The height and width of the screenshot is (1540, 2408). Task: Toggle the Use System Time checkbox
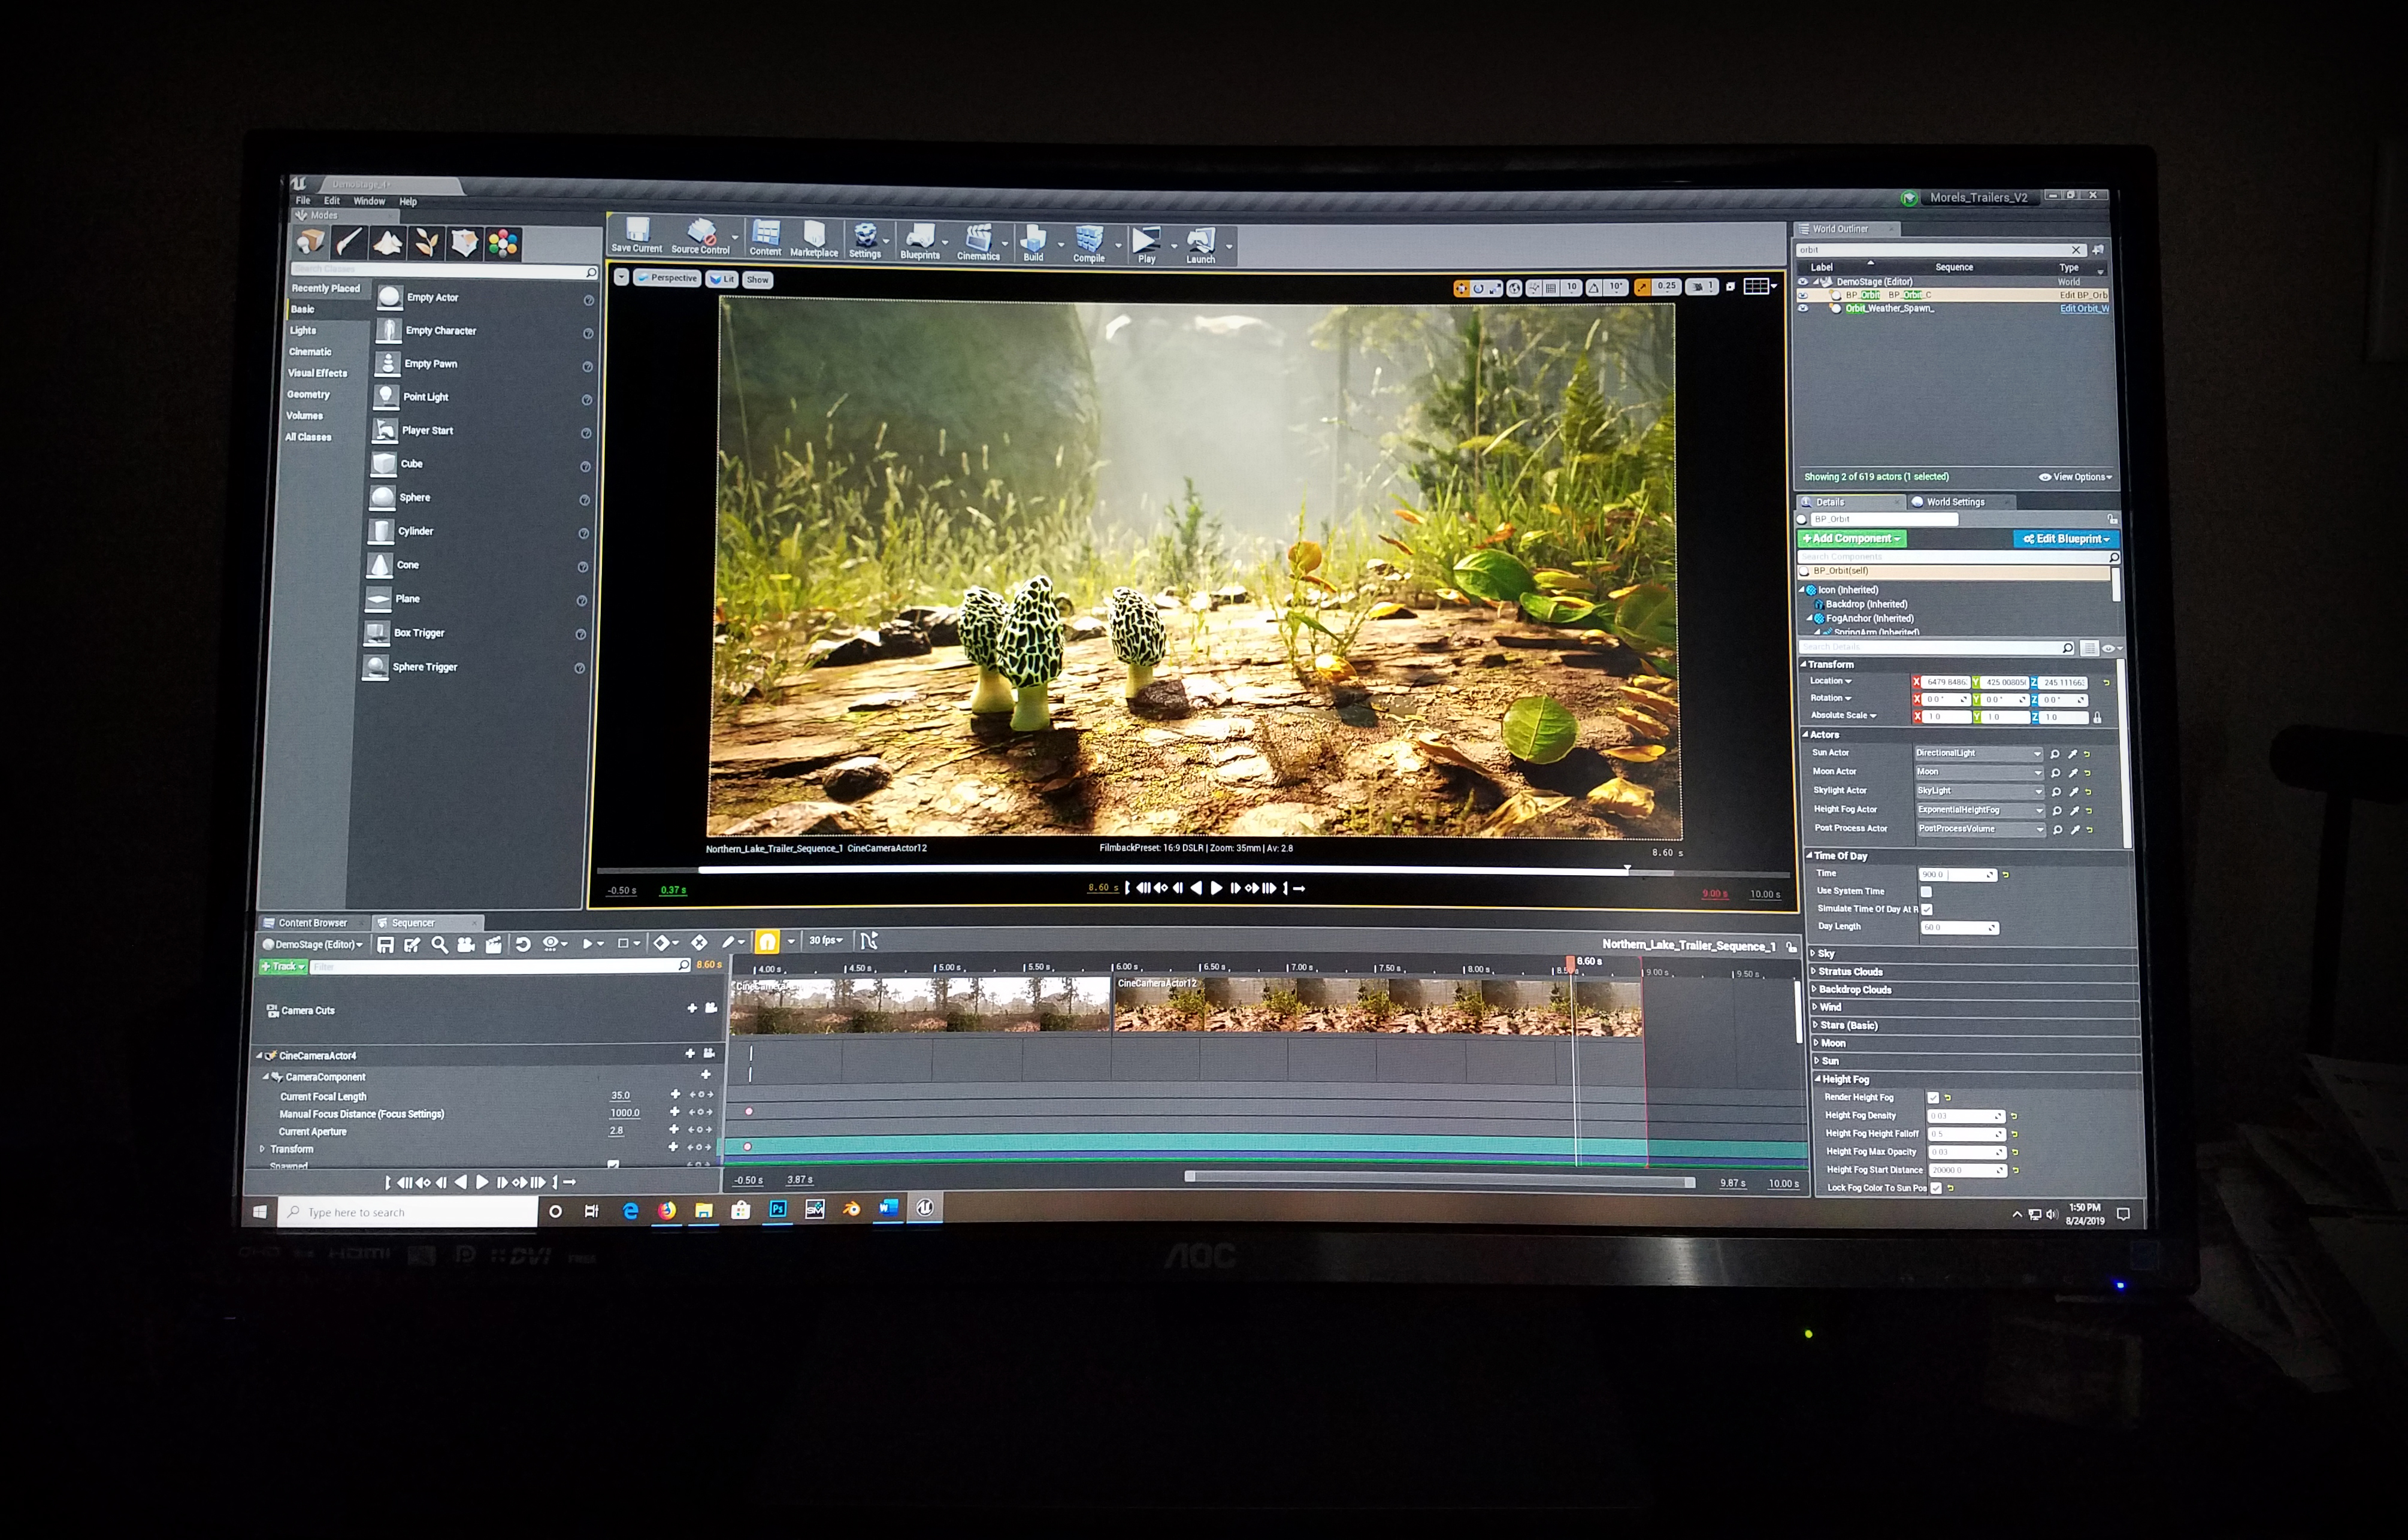coord(1926,891)
